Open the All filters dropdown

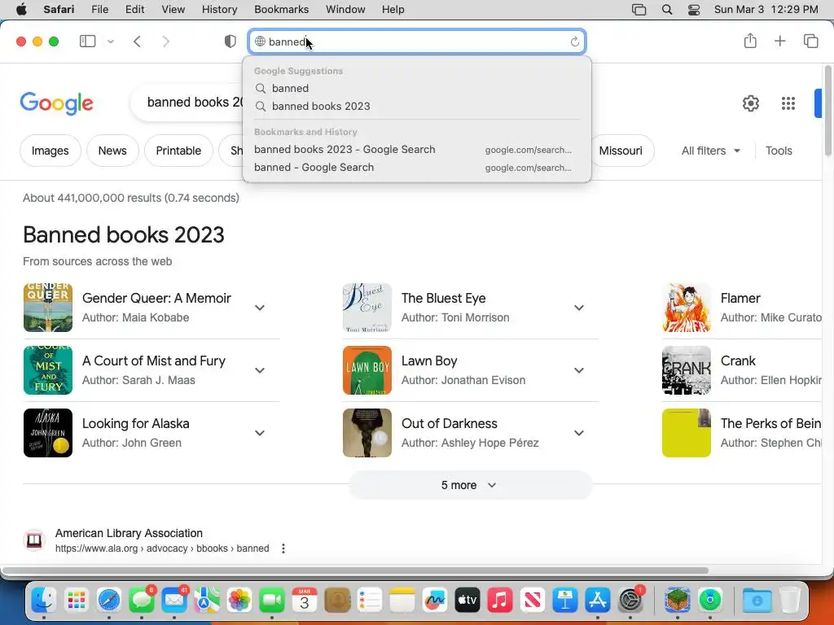click(710, 151)
